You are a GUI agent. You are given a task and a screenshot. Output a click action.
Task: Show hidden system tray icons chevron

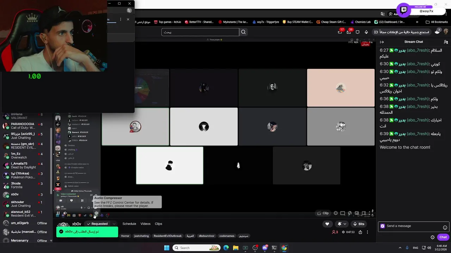point(400,248)
